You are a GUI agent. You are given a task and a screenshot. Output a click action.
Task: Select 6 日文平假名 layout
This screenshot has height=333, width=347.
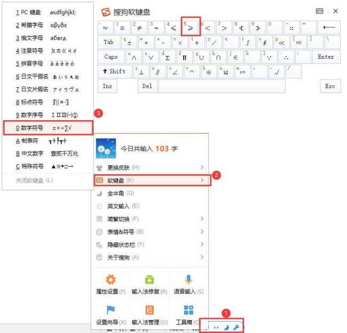48,76
